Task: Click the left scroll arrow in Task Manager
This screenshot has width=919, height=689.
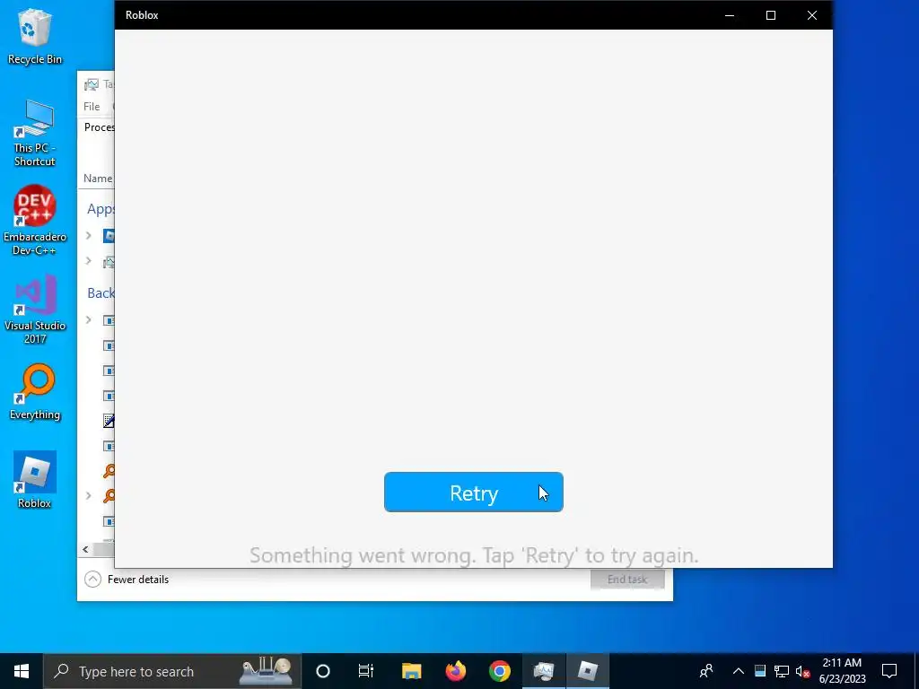Action: [x=85, y=550]
